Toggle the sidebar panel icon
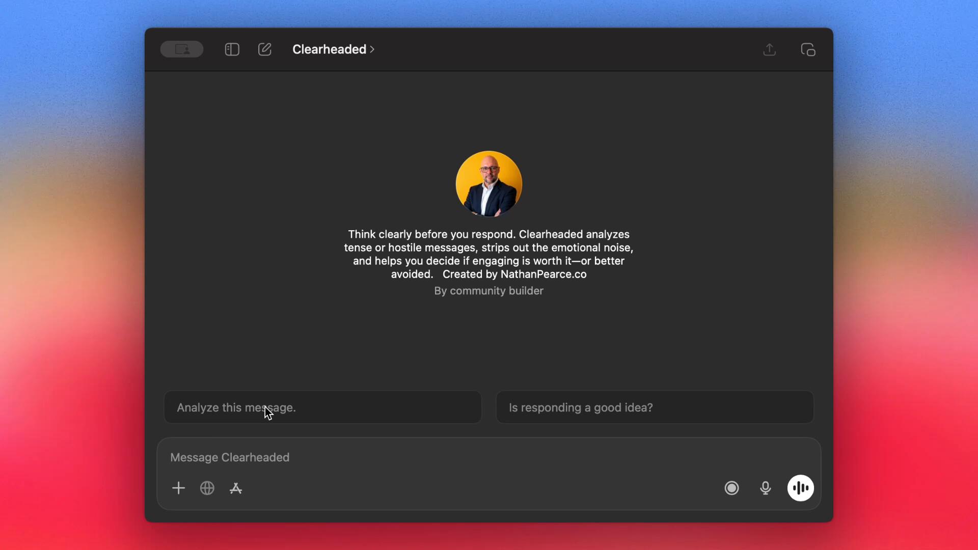Screen dimensions: 978x550 (232, 49)
